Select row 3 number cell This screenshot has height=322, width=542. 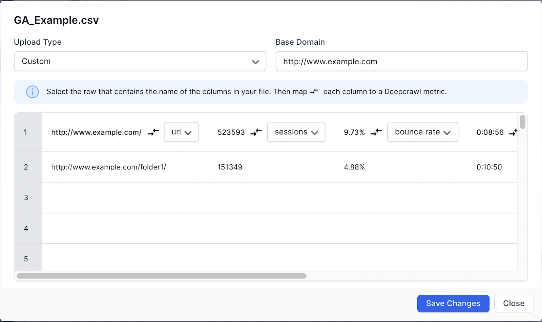(x=26, y=198)
